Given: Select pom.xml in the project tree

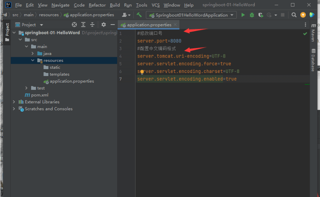Looking at the screenshot, I should [37, 95].
